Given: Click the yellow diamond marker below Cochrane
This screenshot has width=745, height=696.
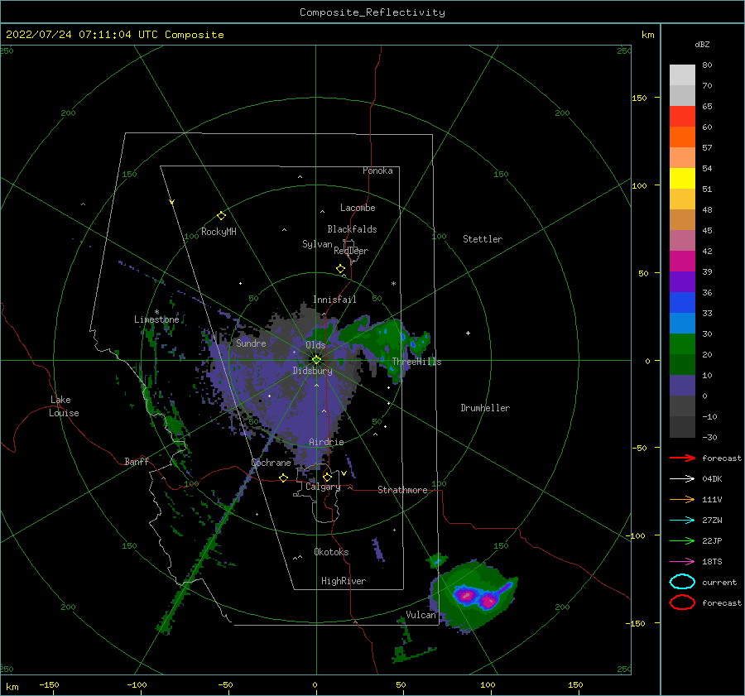Looking at the screenshot, I should pyautogui.click(x=284, y=478).
